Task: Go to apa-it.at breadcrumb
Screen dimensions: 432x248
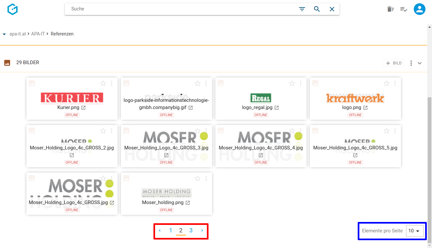Action: [18, 34]
